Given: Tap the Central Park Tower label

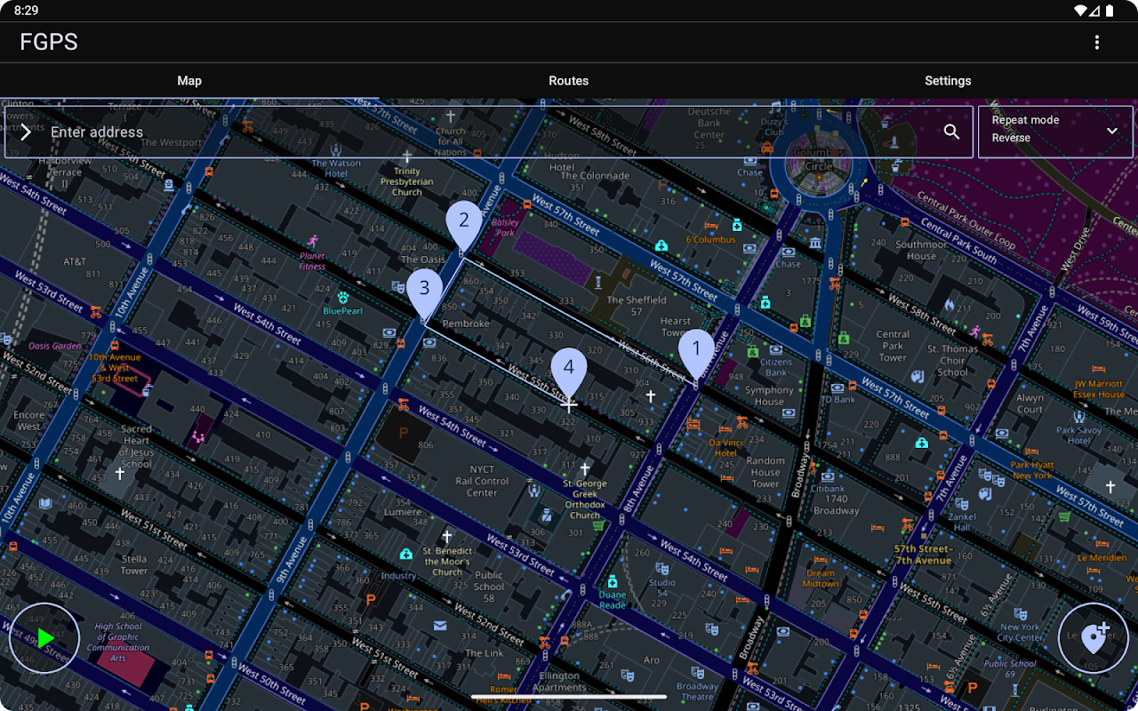Looking at the screenshot, I should point(893,347).
